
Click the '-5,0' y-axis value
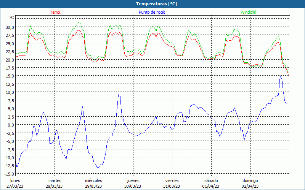[10, 141]
